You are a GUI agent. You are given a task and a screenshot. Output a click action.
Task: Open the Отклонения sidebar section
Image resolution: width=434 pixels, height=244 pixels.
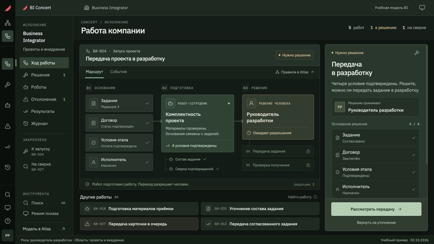(x=44, y=99)
